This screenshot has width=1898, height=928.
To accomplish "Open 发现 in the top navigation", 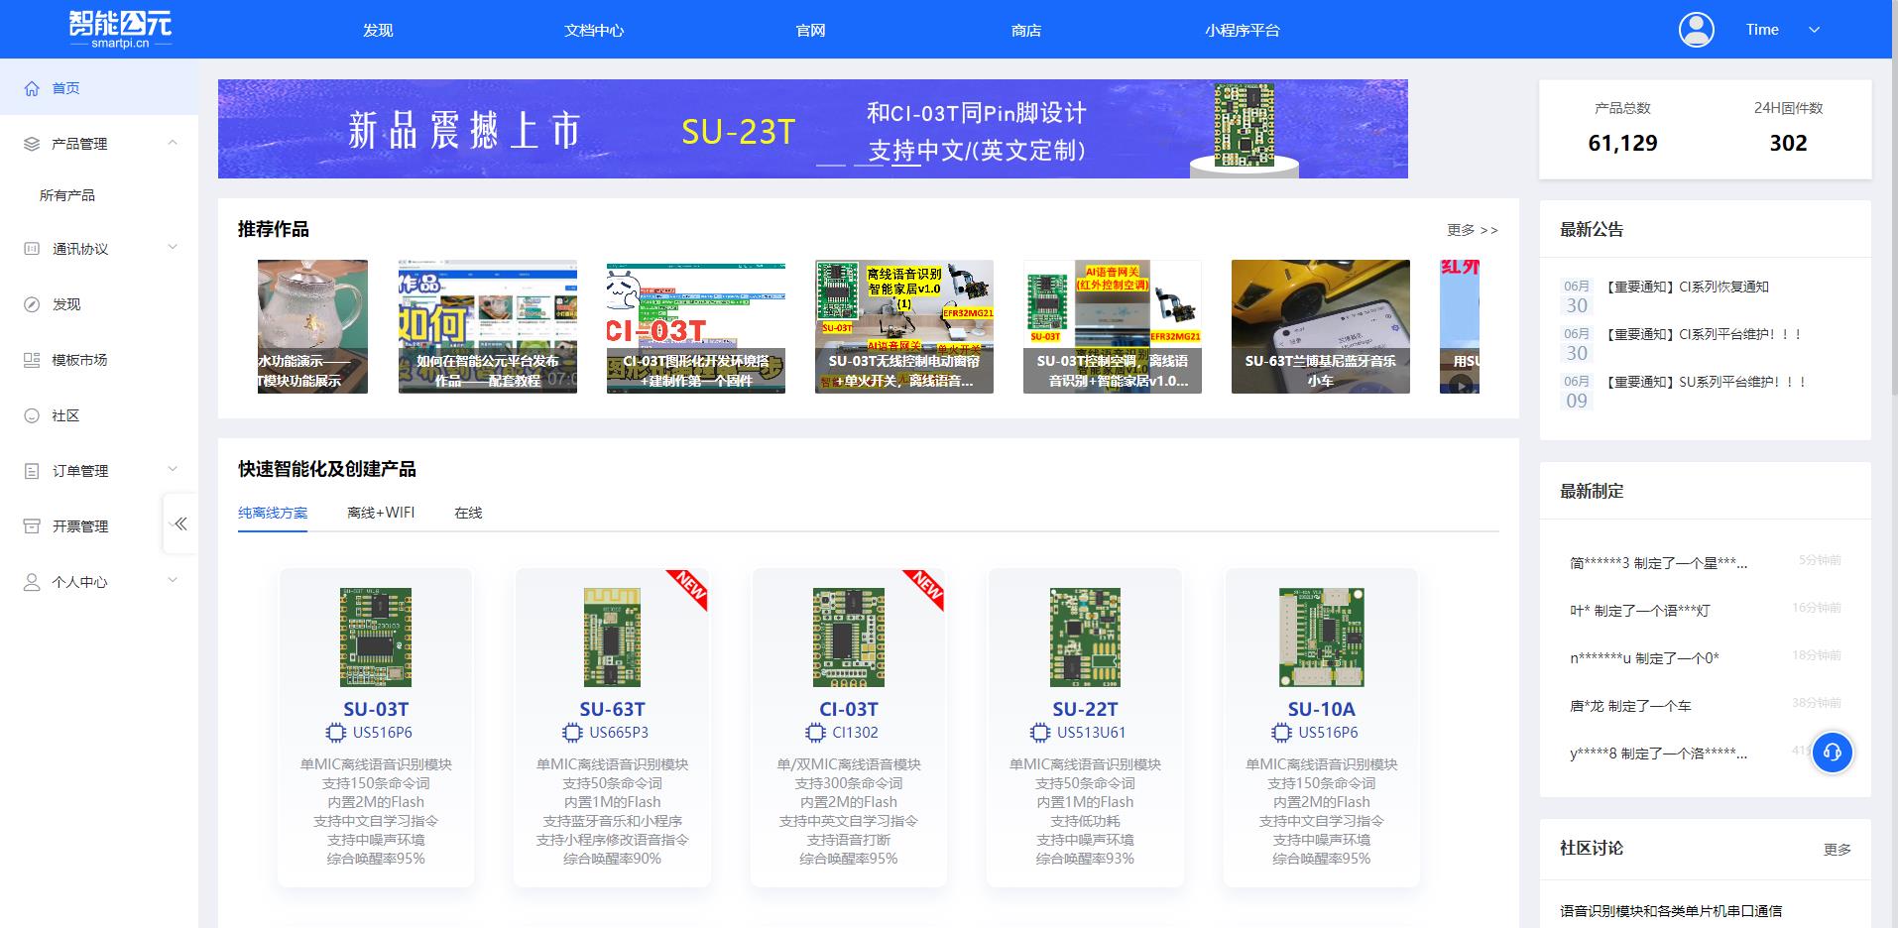I will pos(378,31).
